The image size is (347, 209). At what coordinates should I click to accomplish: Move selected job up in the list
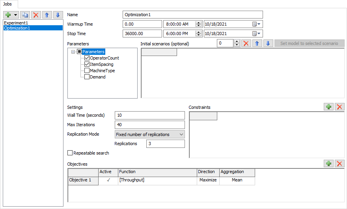(x=47, y=15)
